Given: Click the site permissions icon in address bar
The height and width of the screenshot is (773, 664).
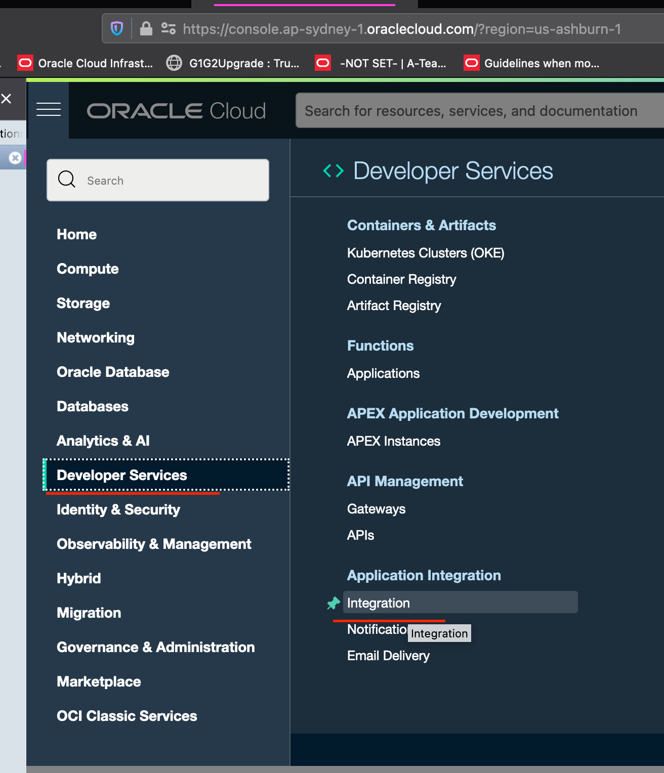Looking at the screenshot, I should coord(169,29).
